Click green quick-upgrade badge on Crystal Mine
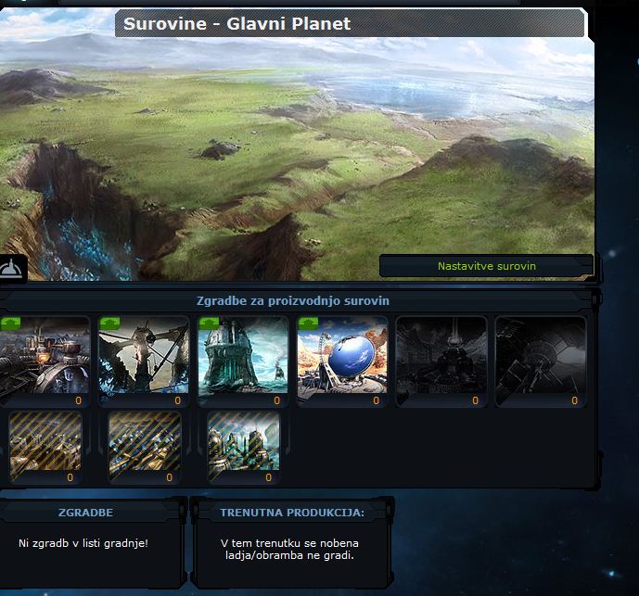This screenshot has width=639, height=596. pos(109,323)
